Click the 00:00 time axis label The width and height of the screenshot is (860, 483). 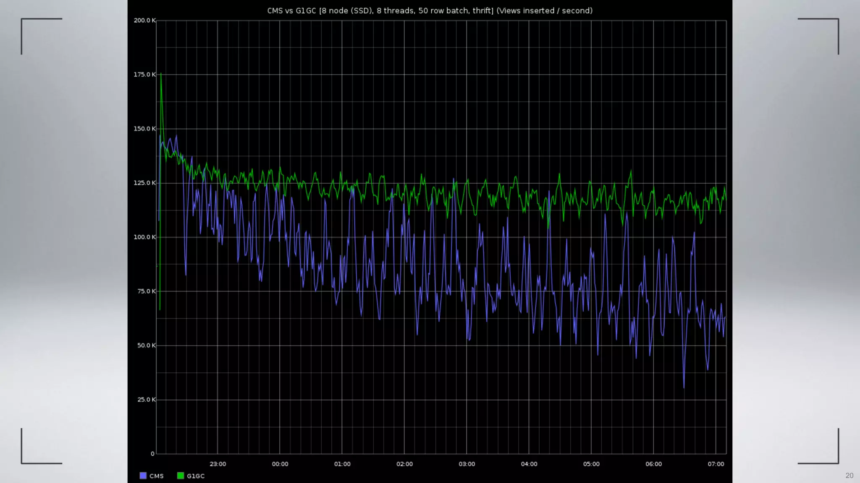pyautogui.click(x=280, y=464)
